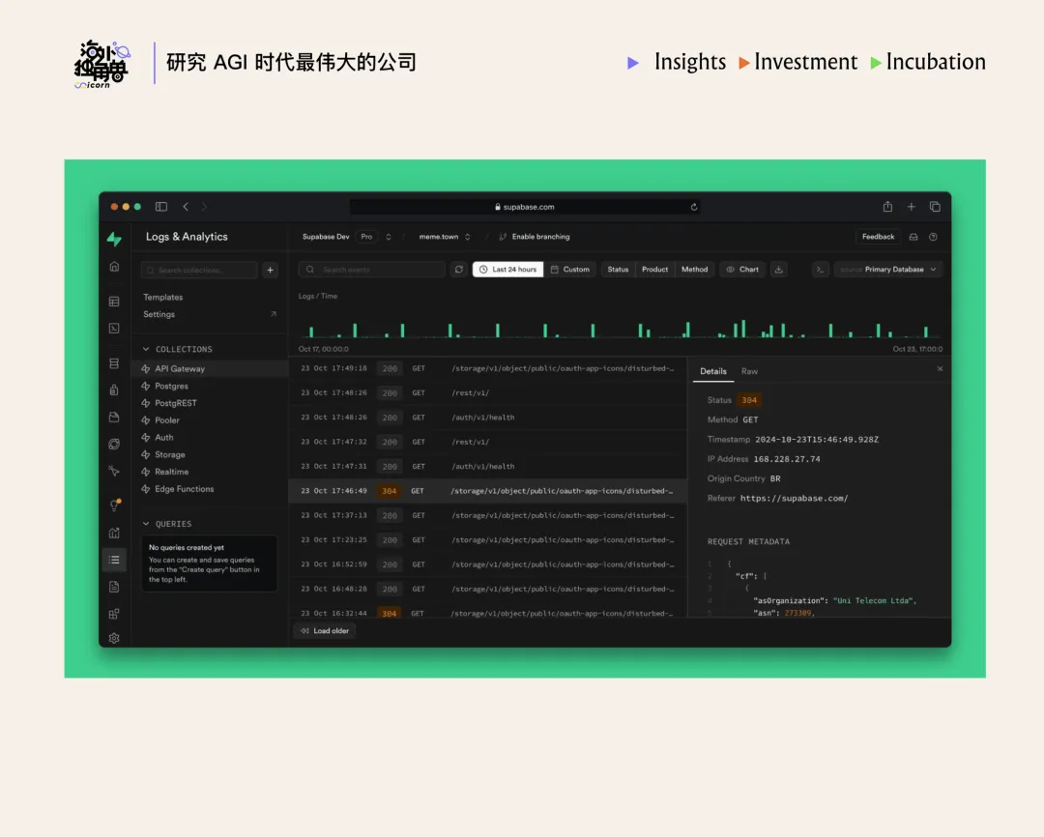Open the Method filter dropdown
Viewport: 1044px width, 837px height.
pos(694,270)
